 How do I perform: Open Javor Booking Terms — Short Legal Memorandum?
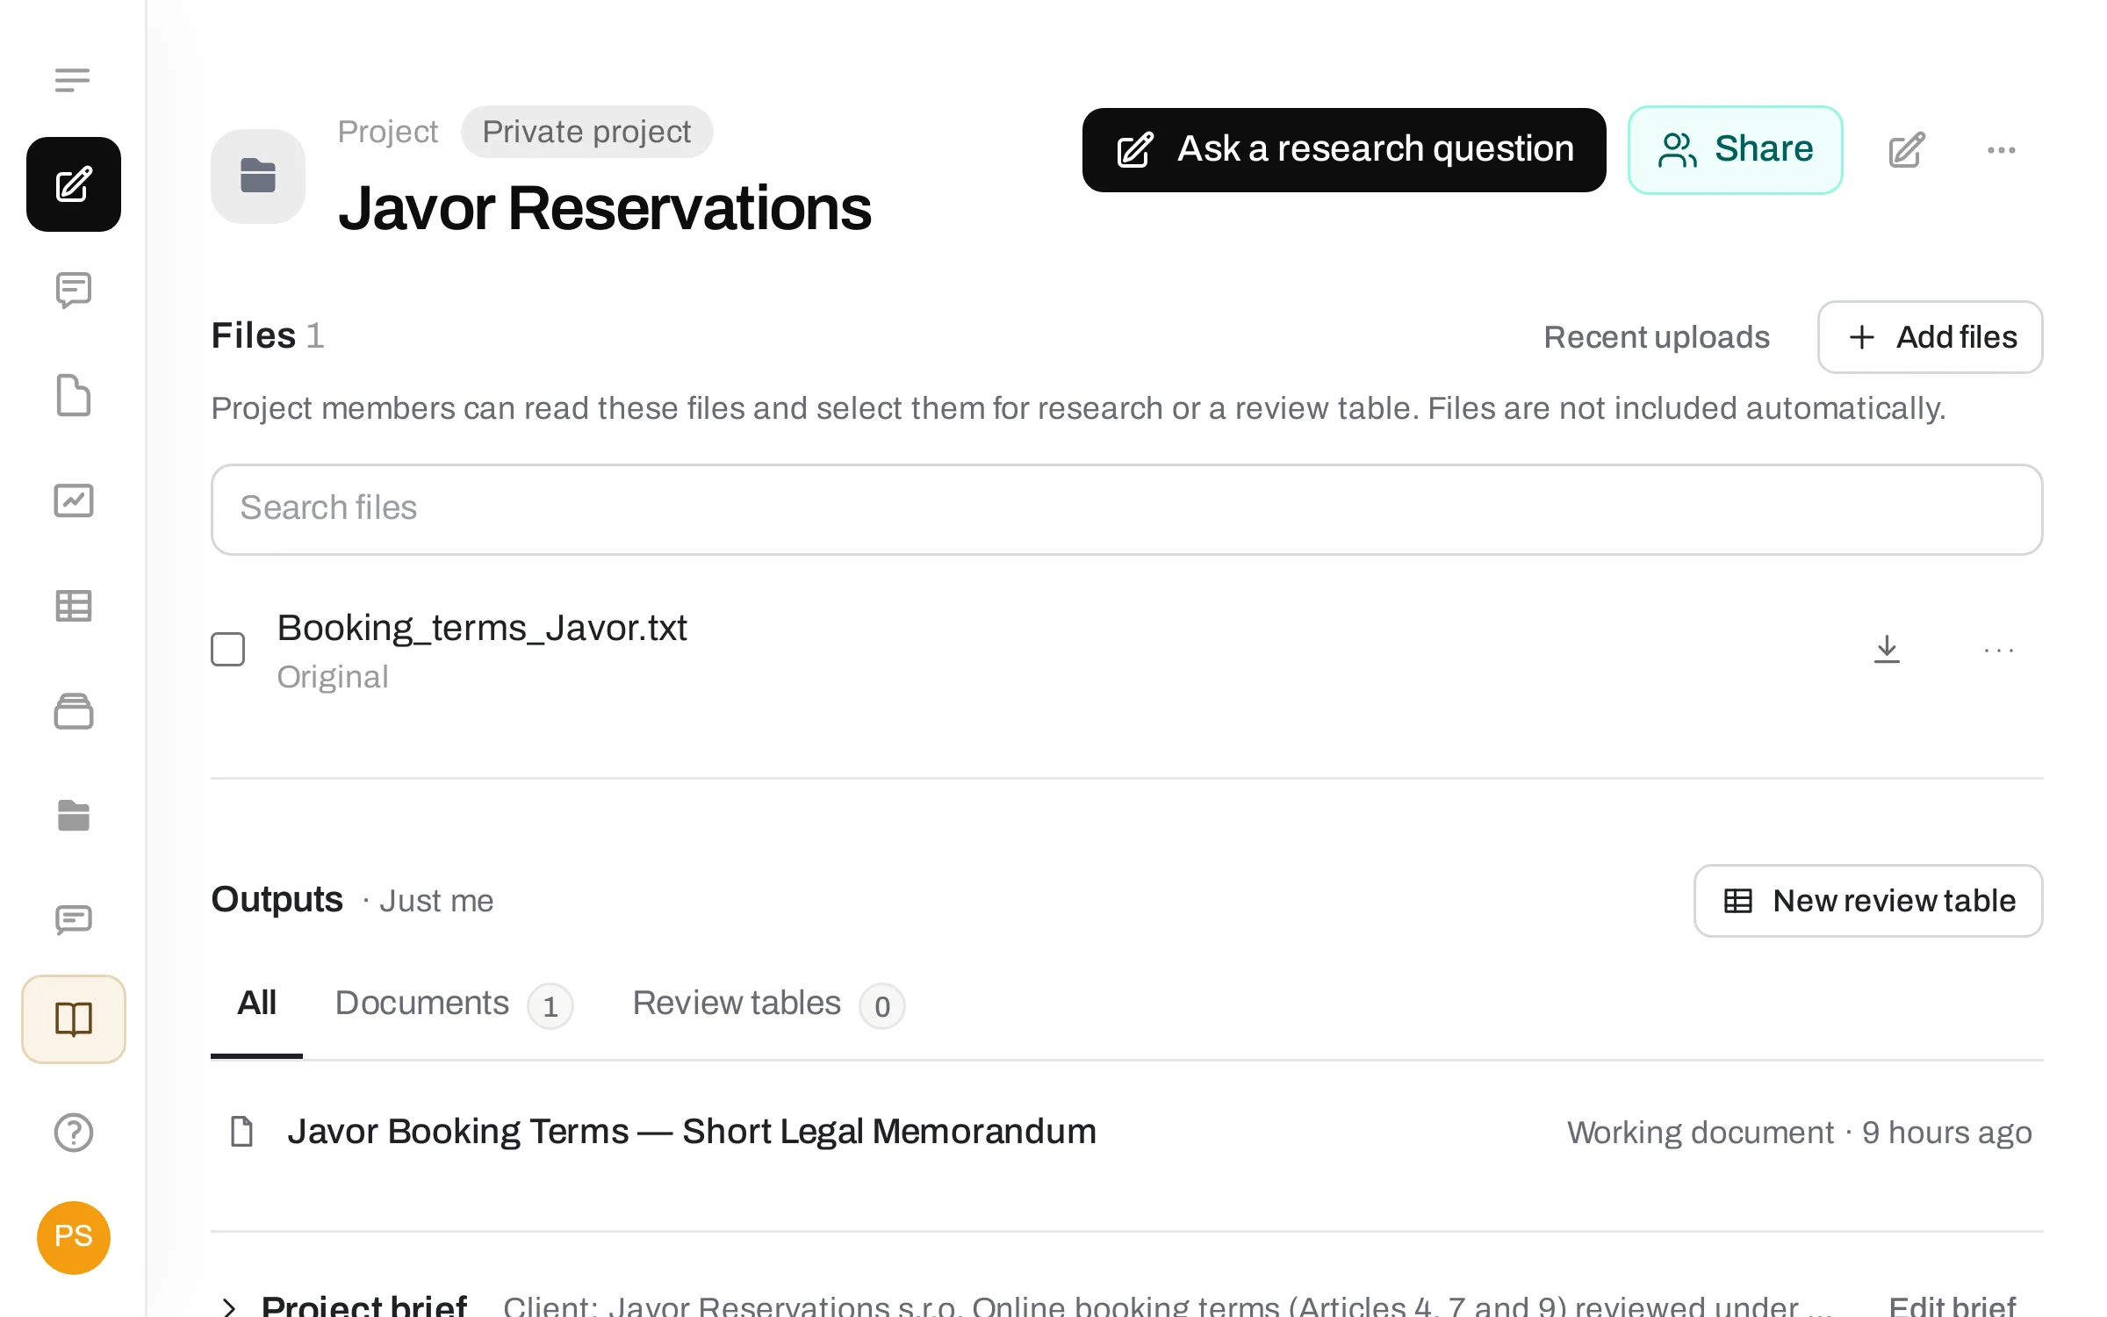click(x=691, y=1132)
